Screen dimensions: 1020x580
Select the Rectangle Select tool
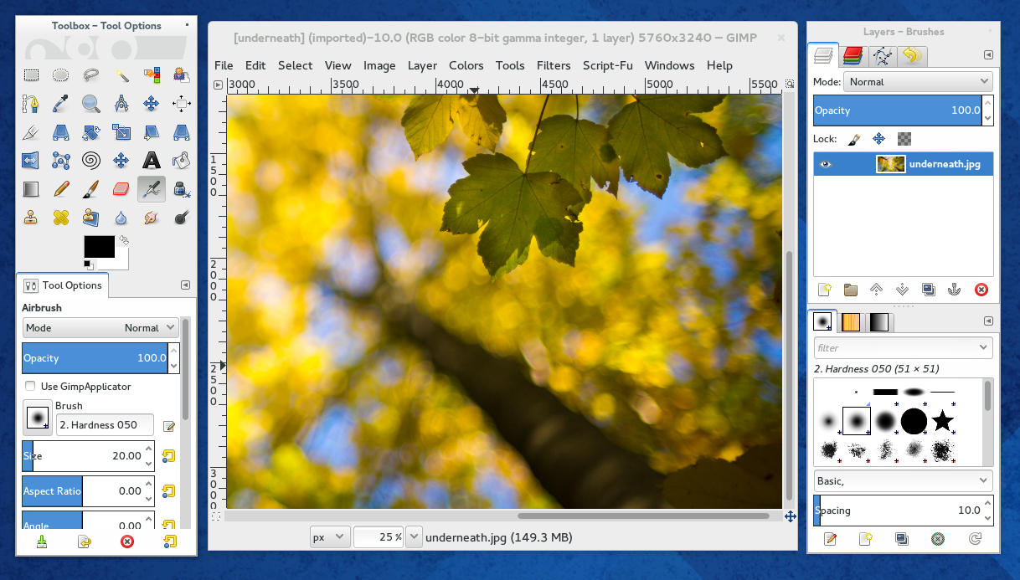(x=31, y=75)
